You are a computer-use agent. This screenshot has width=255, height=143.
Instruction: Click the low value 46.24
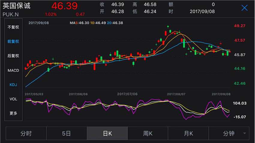click(150, 11)
